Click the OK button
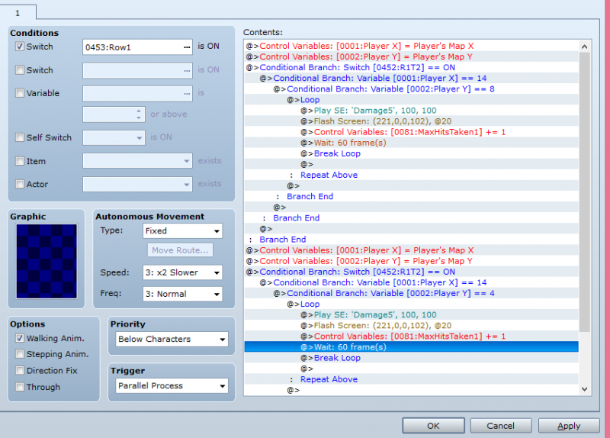The image size is (610, 438). point(433,426)
